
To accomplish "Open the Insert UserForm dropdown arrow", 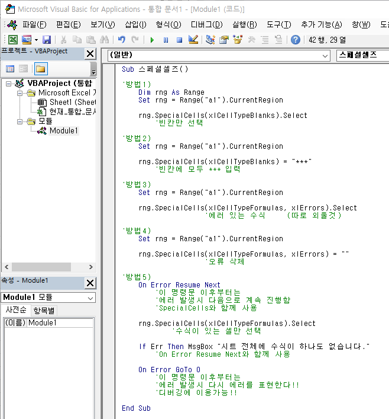I will pyautogui.click(x=36, y=40).
